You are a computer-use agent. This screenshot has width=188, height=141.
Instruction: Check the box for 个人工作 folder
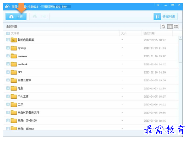tap(8, 96)
